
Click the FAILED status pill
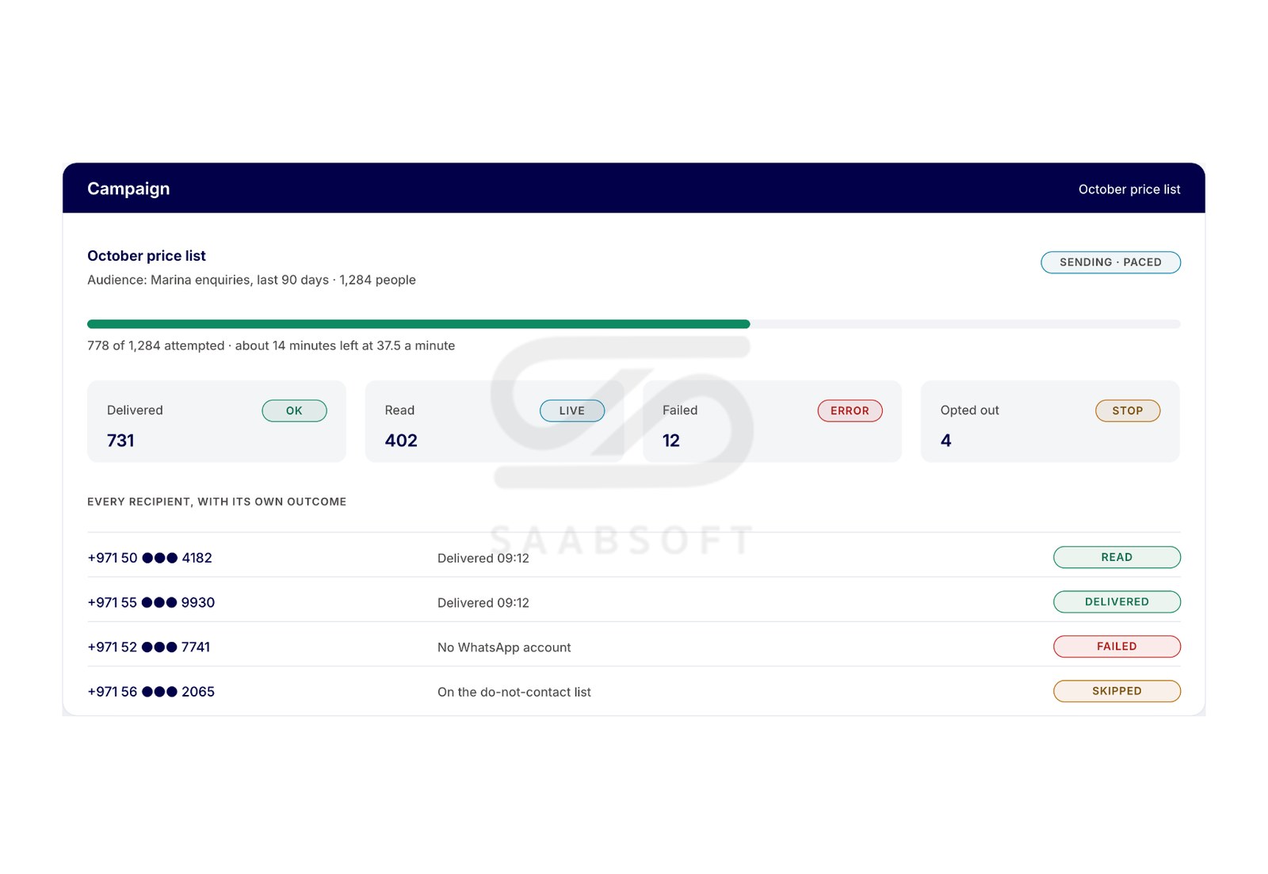click(1117, 646)
